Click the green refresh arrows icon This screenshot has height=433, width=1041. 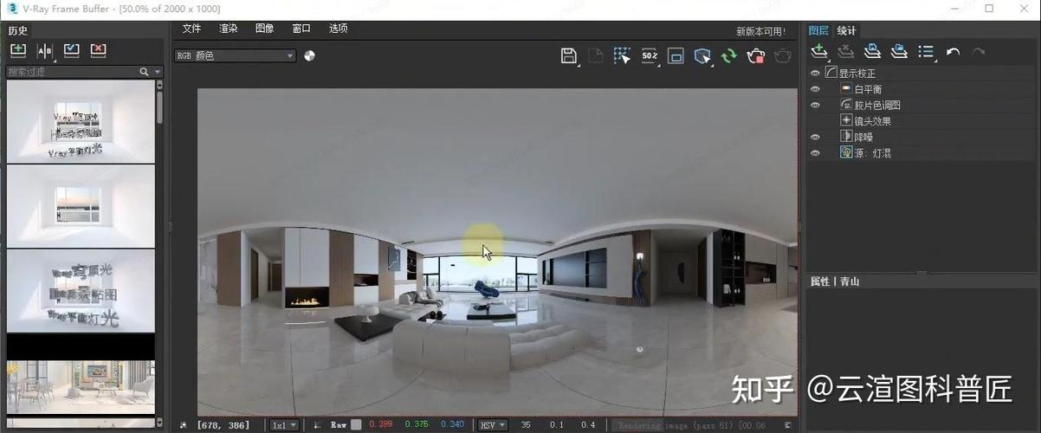tap(728, 56)
